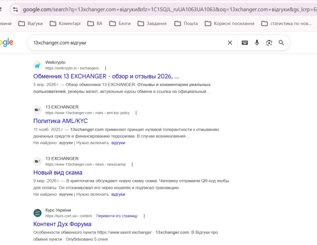Open more options for newscamqr result
Viewport: 317px width, 245px height.
click(132, 165)
